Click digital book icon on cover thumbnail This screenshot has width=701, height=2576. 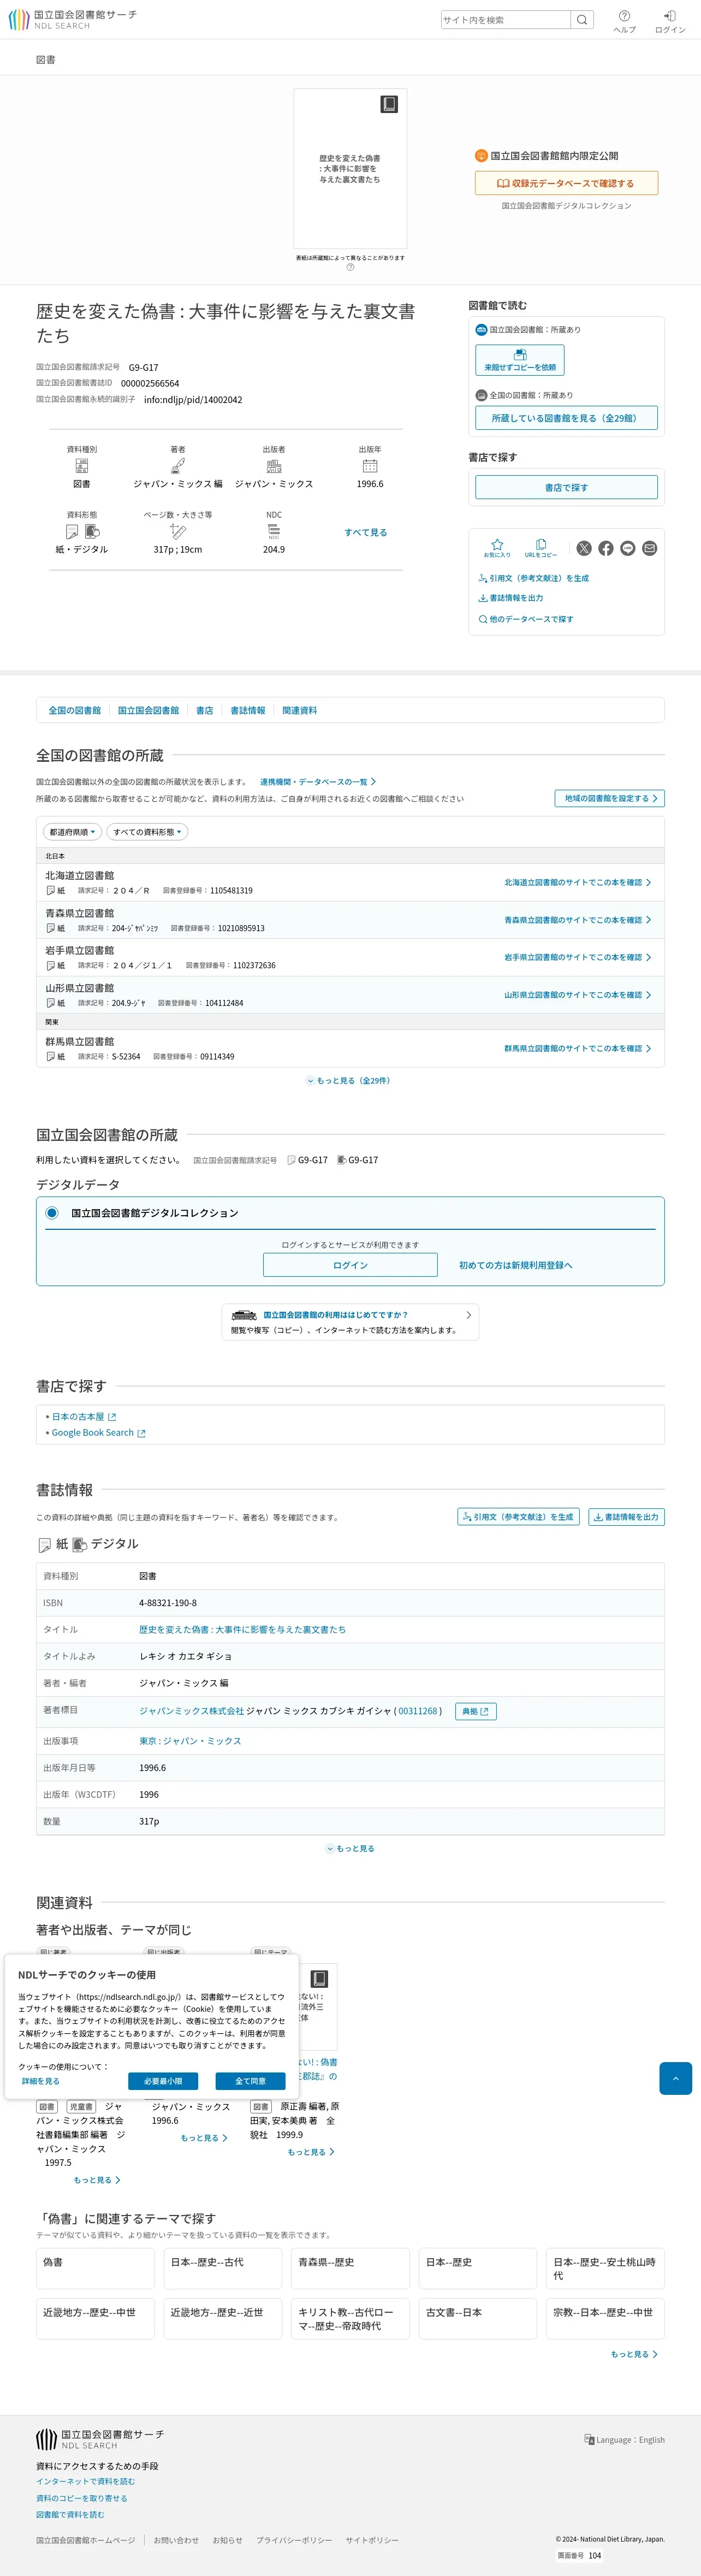[x=389, y=104]
